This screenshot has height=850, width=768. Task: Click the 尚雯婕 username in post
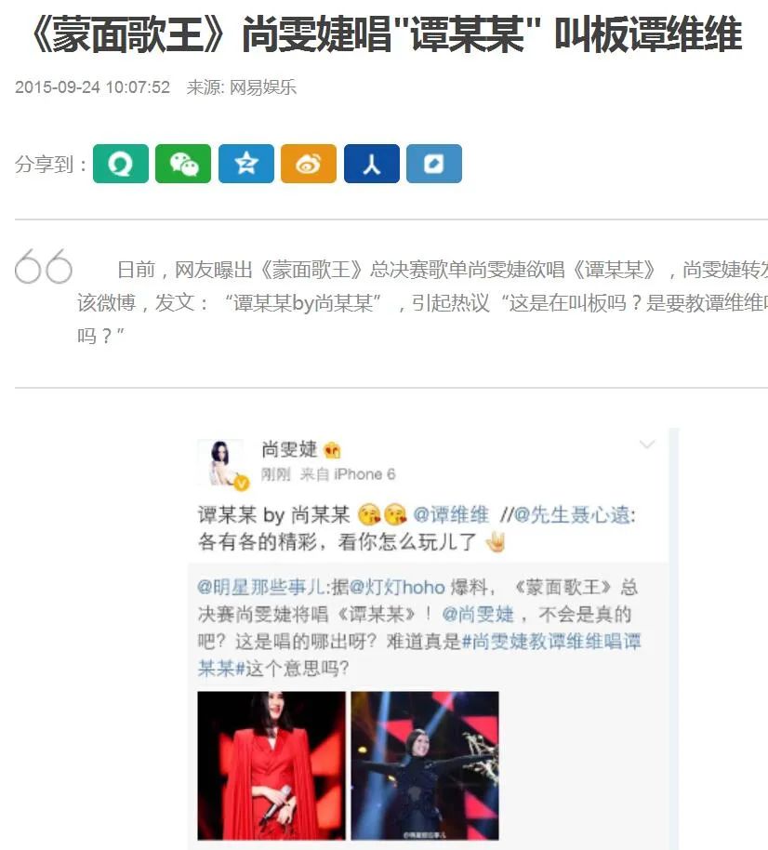point(289,449)
